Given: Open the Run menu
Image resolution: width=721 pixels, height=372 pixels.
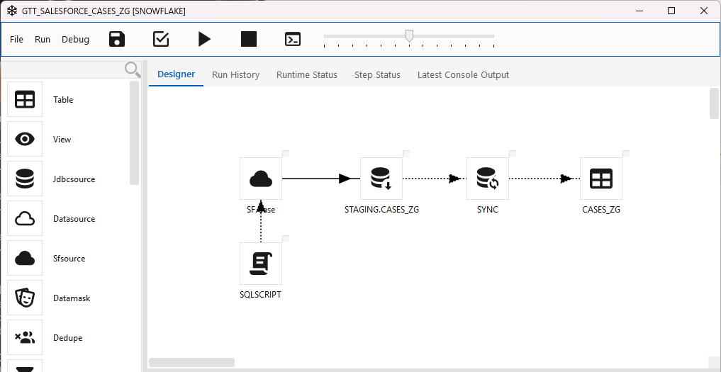Looking at the screenshot, I should (x=43, y=40).
